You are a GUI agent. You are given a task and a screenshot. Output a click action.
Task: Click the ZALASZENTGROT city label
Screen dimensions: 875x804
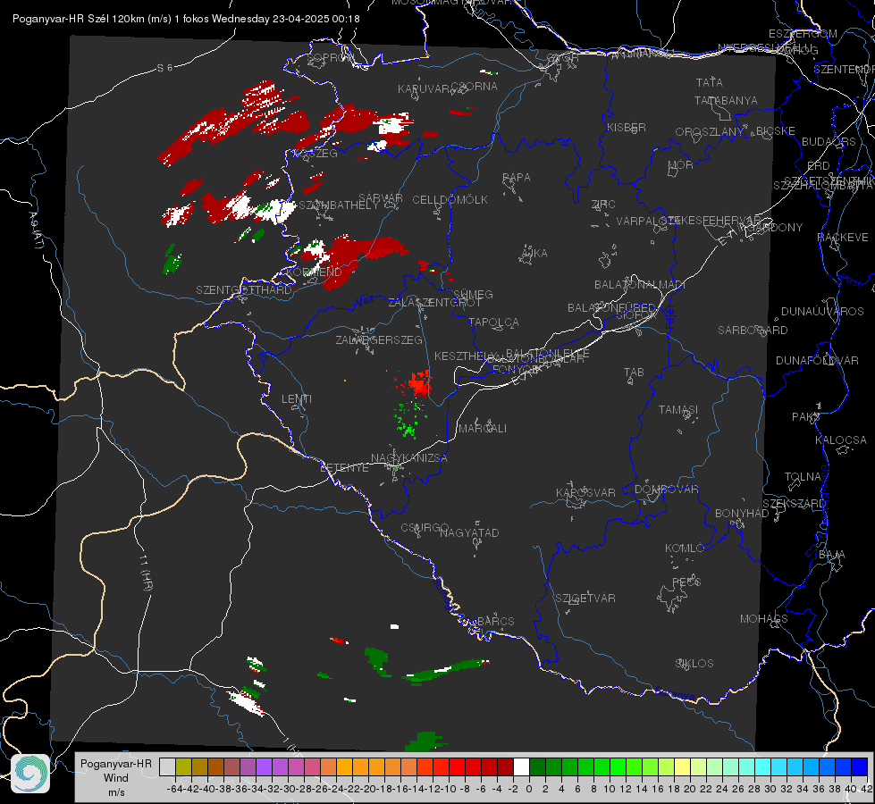coord(434,303)
